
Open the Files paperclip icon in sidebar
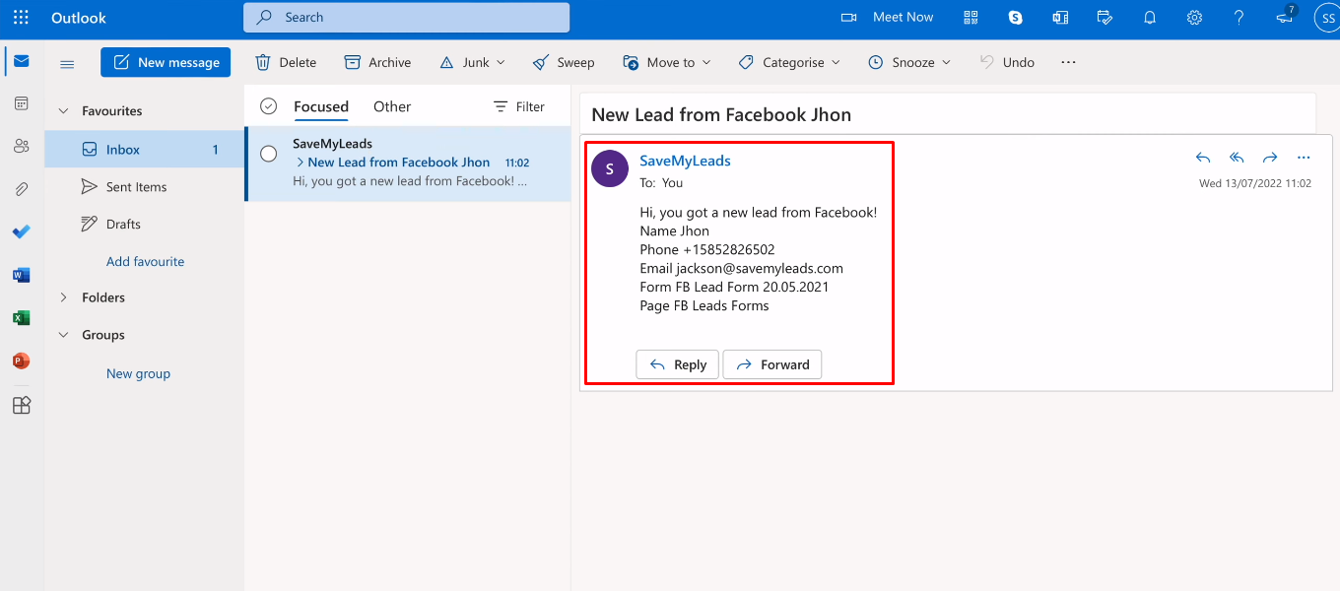[x=21, y=189]
